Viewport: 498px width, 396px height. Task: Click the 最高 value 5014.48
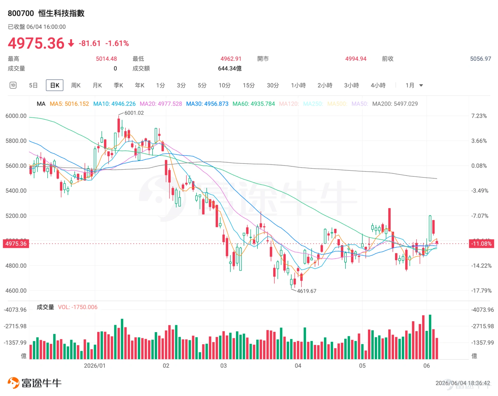click(x=106, y=59)
